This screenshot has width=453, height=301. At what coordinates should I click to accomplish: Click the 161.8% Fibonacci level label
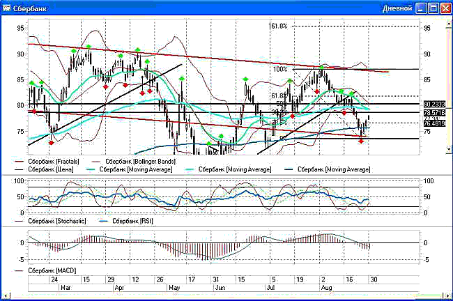tap(278, 26)
